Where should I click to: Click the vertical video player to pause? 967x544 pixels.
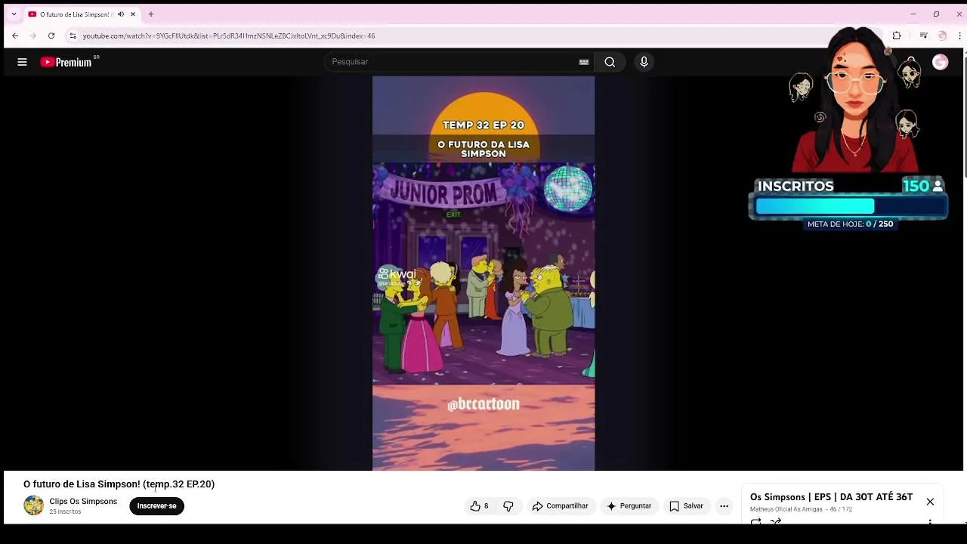pos(483,274)
